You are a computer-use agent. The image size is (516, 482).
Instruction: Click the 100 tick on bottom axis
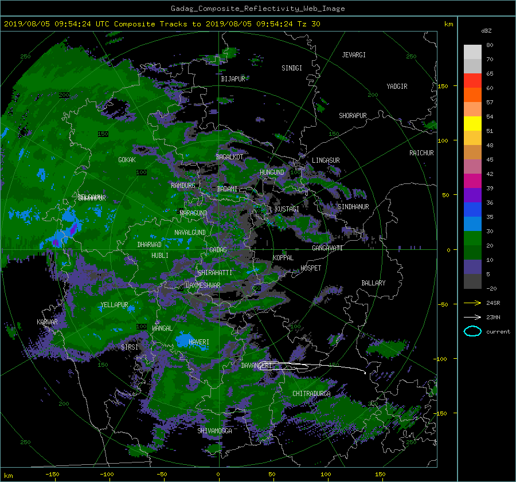326,475
